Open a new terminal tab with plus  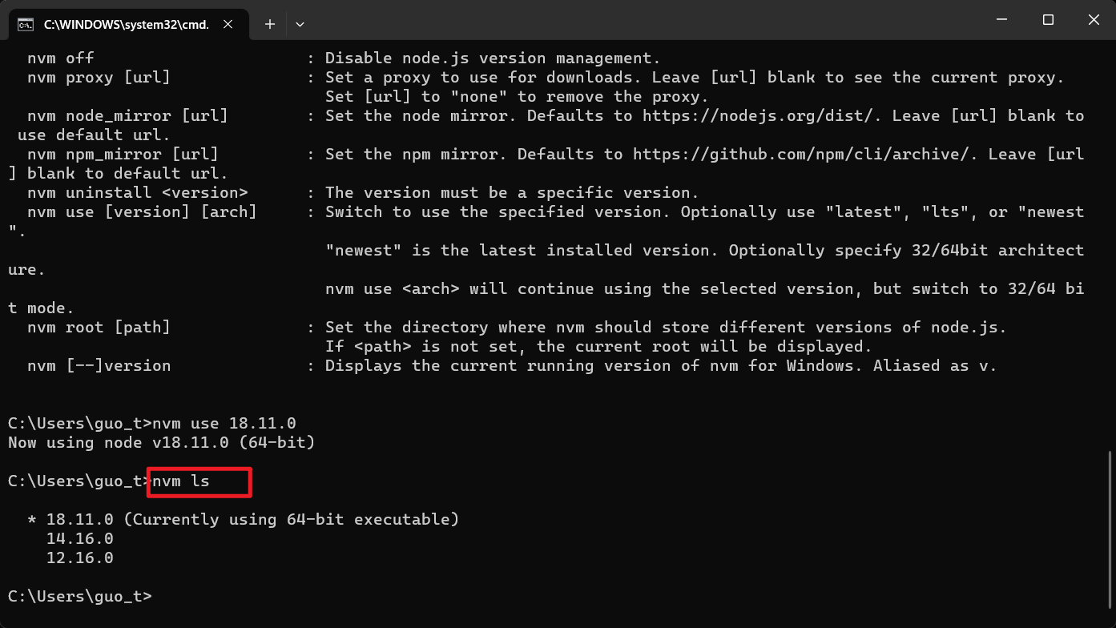click(270, 24)
